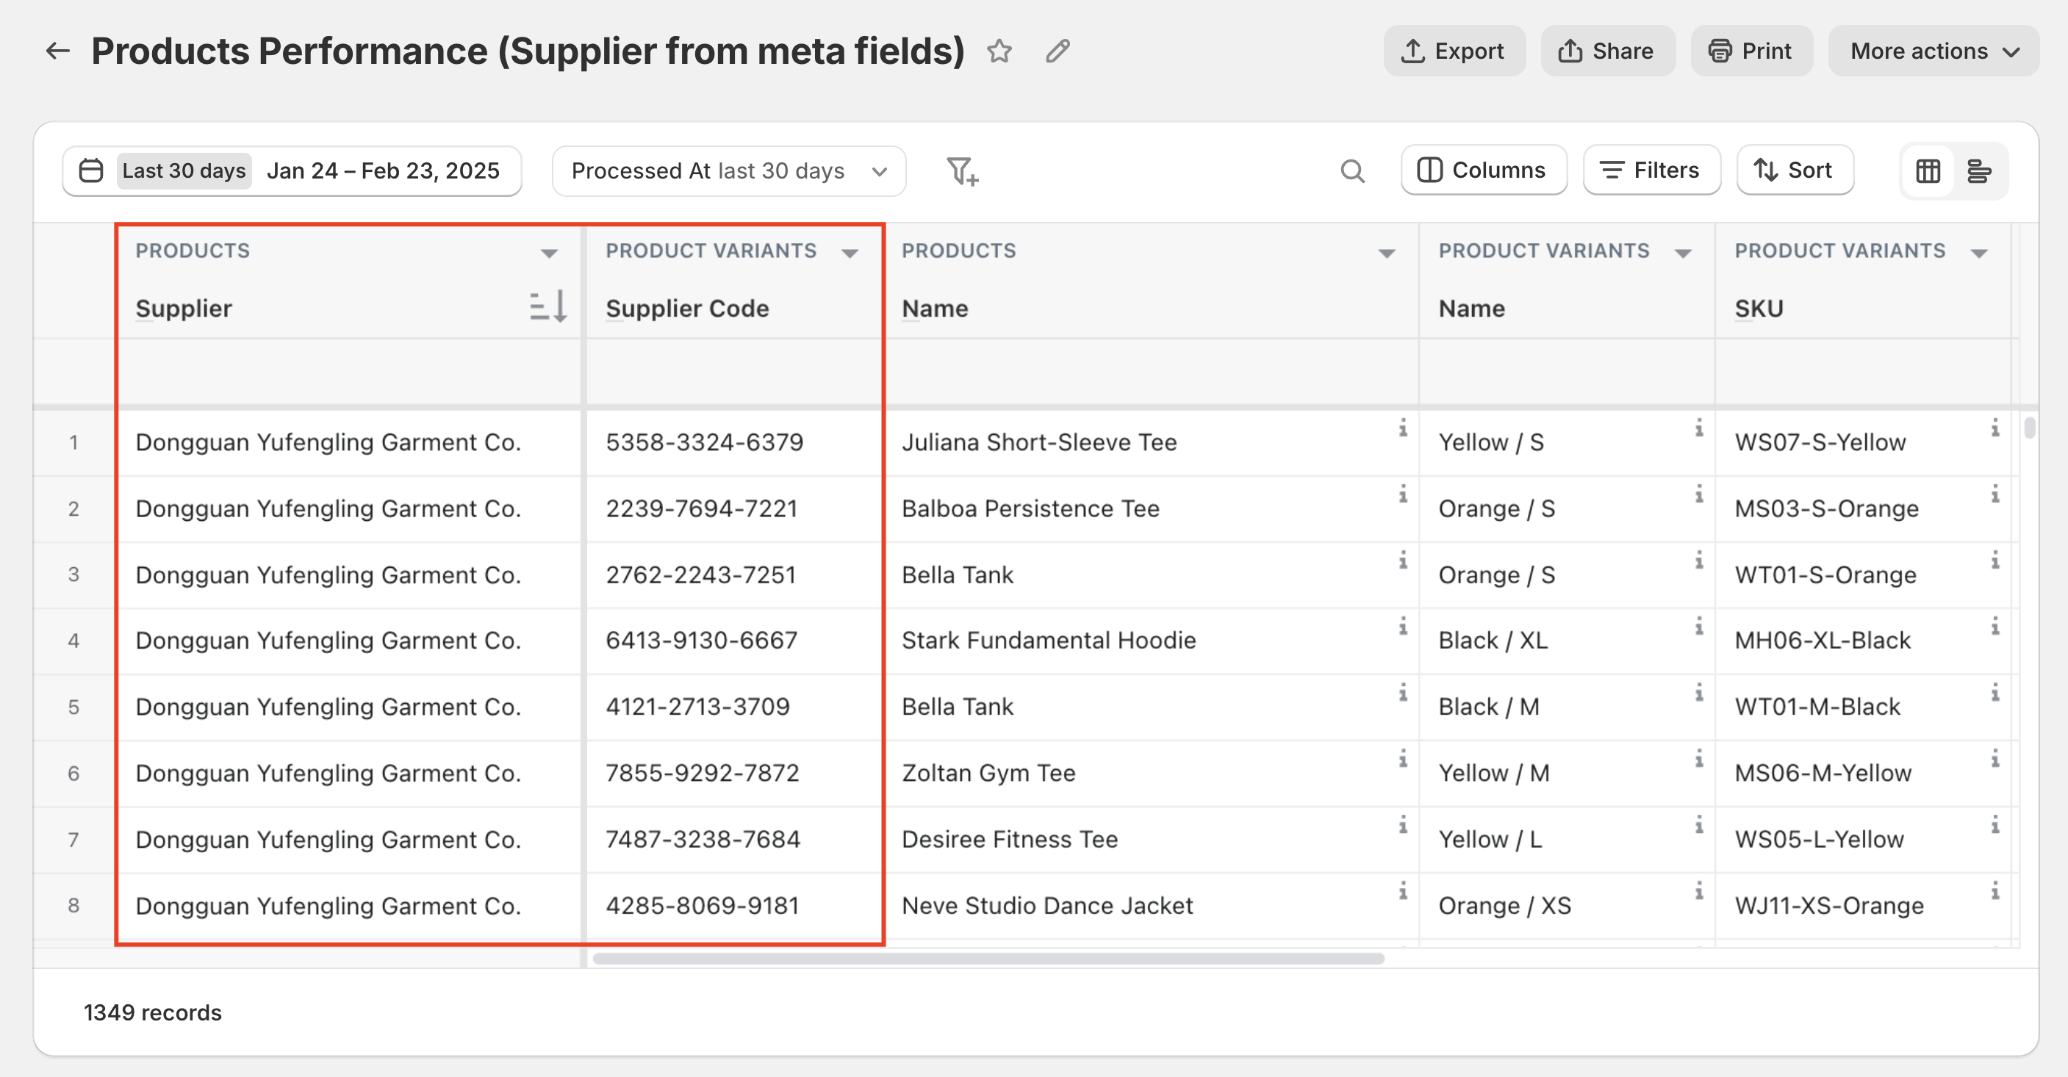Star the report as favorite

(x=999, y=51)
